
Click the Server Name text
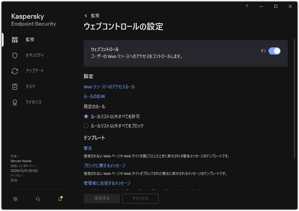(x=21, y=161)
